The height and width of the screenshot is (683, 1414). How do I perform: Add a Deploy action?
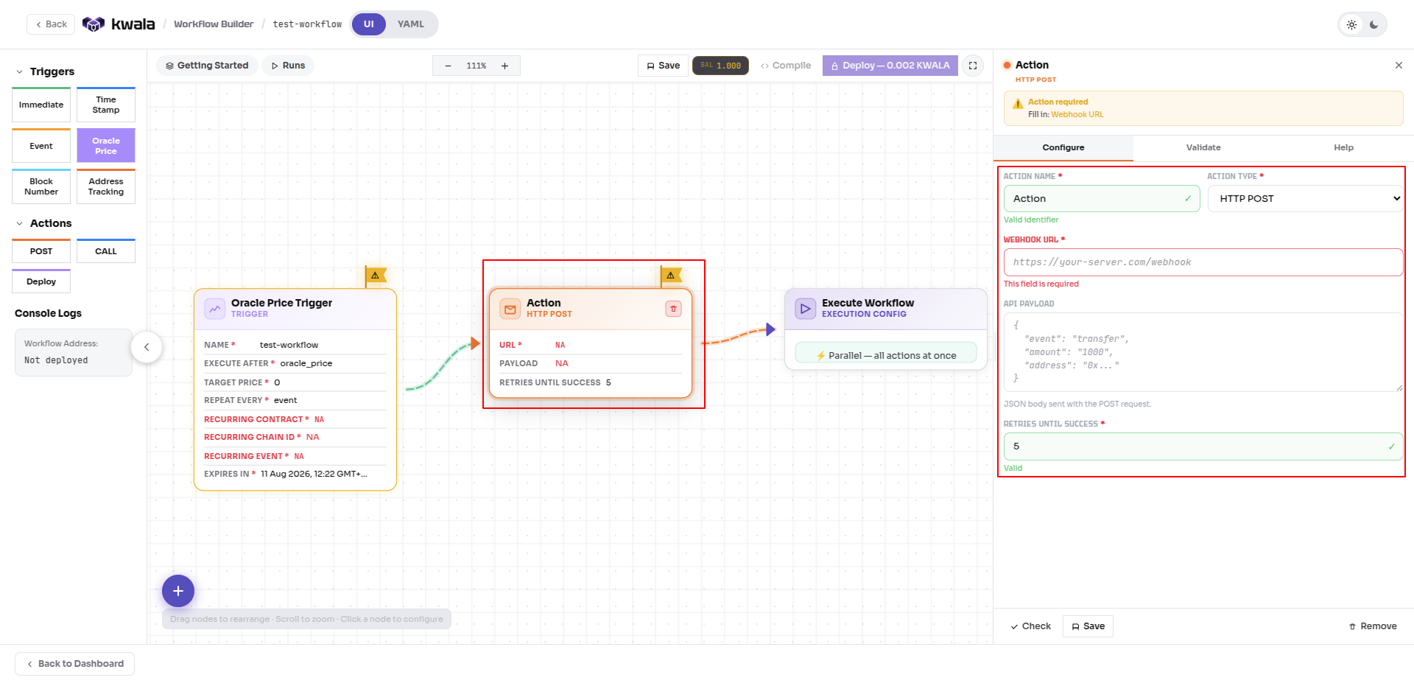(x=41, y=281)
